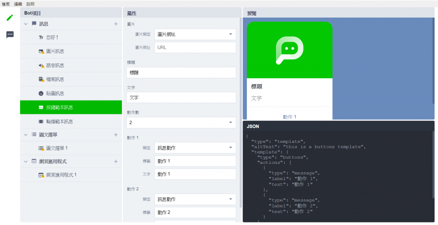Image resolution: width=438 pixels, height=225 pixels.
Task: Click the file icon beside 檔案訊息
Action: (x=41, y=80)
